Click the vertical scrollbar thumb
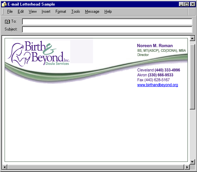This screenshot has height=172, width=197. (x=192, y=77)
